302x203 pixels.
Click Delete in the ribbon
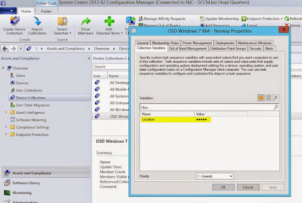pos(293,25)
